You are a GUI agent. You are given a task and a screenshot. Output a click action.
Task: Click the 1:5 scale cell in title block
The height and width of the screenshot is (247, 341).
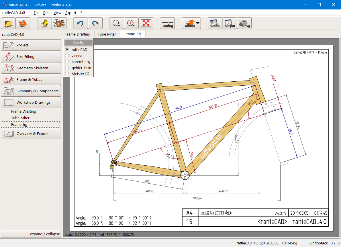[190, 221]
